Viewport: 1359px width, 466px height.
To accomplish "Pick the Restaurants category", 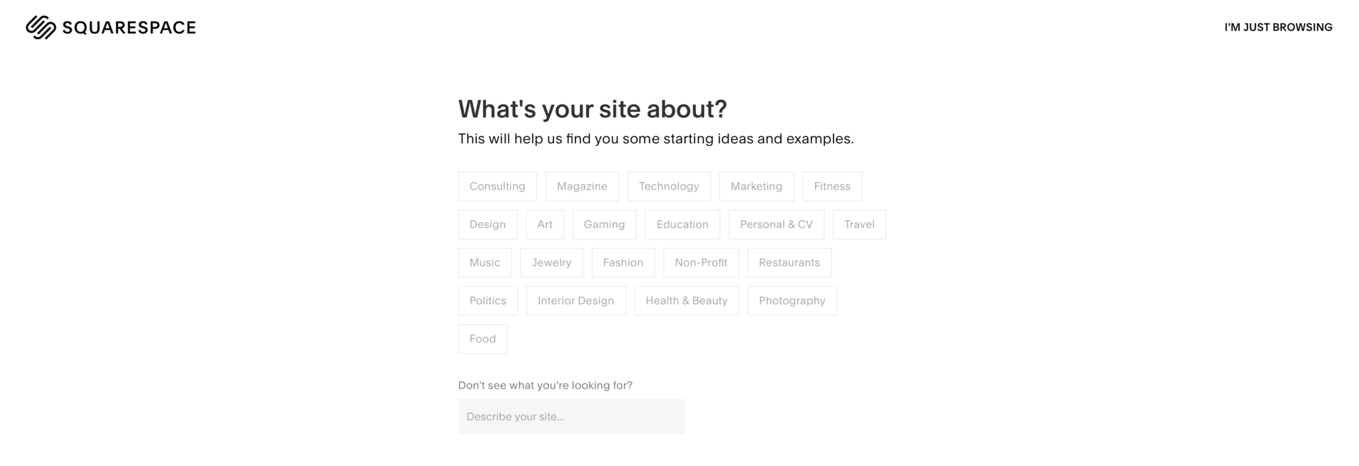I will coord(789,262).
